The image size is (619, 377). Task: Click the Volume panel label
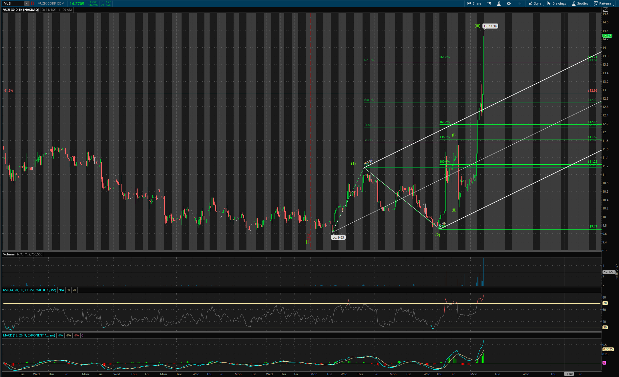(x=9, y=254)
